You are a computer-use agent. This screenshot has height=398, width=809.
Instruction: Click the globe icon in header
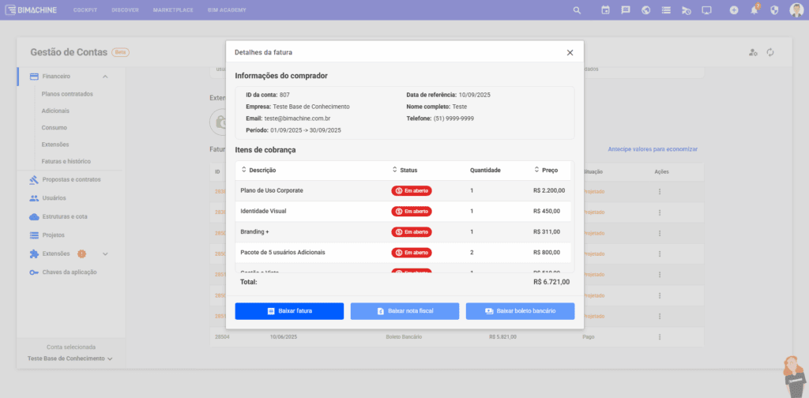pyautogui.click(x=645, y=10)
